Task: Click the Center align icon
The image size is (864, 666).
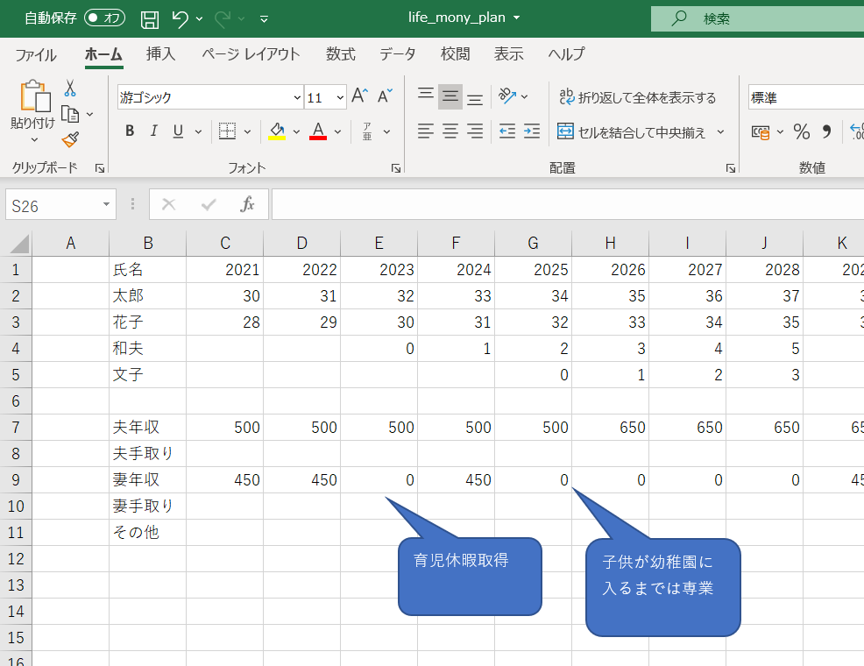Action: (450, 131)
